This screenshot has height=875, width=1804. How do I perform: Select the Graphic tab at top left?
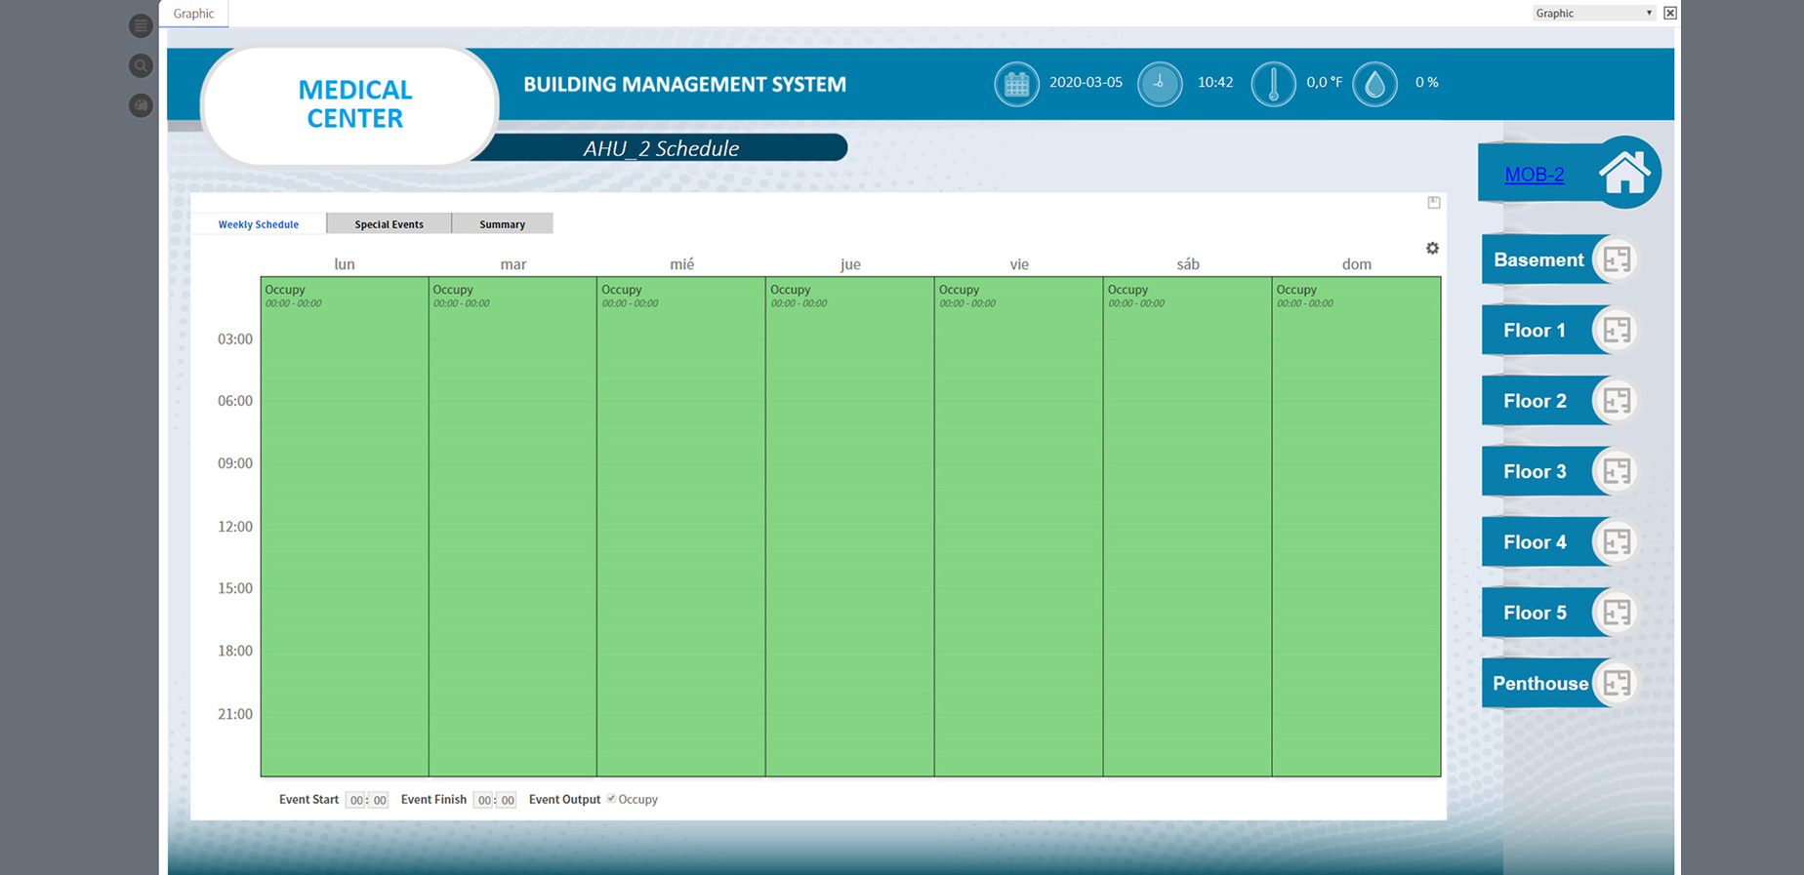click(193, 14)
